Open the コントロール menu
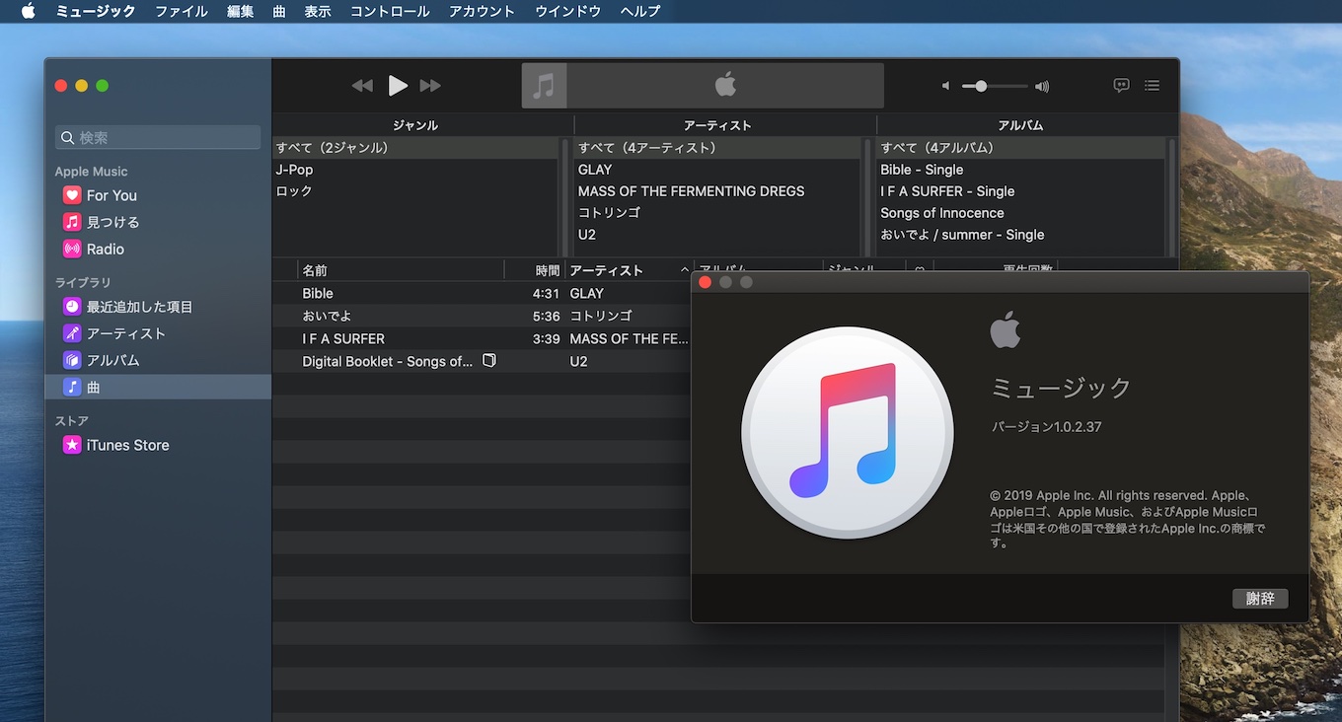The height and width of the screenshot is (722, 1342). pyautogui.click(x=390, y=11)
